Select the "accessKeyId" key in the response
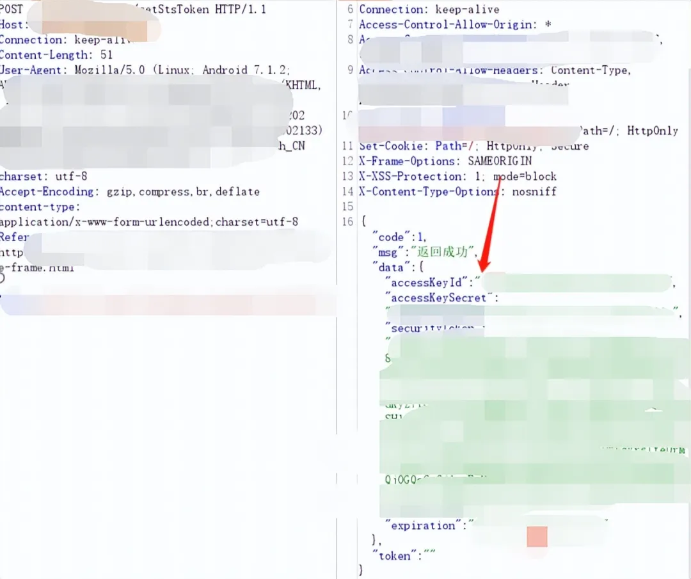Viewport: 691px width, 579px height. coord(427,282)
